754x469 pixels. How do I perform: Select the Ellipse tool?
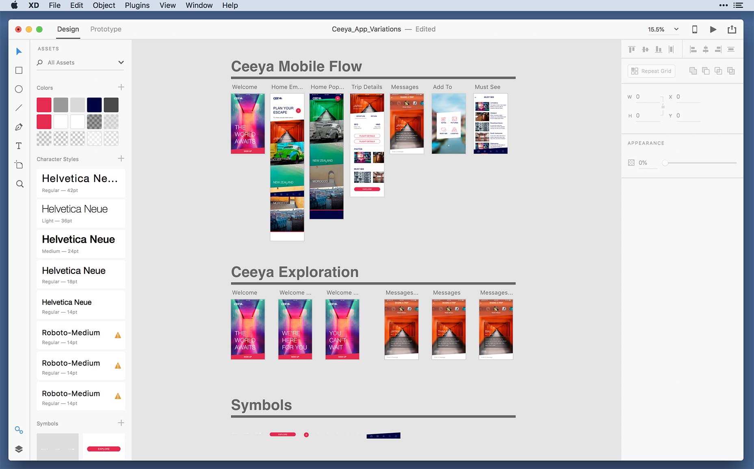pos(19,89)
